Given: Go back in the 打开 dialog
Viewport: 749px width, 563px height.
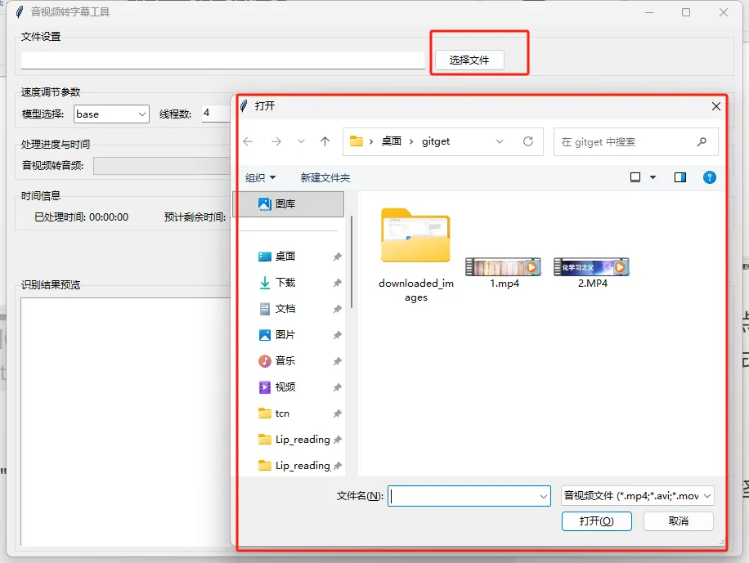Looking at the screenshot, I should click(248, 141).
